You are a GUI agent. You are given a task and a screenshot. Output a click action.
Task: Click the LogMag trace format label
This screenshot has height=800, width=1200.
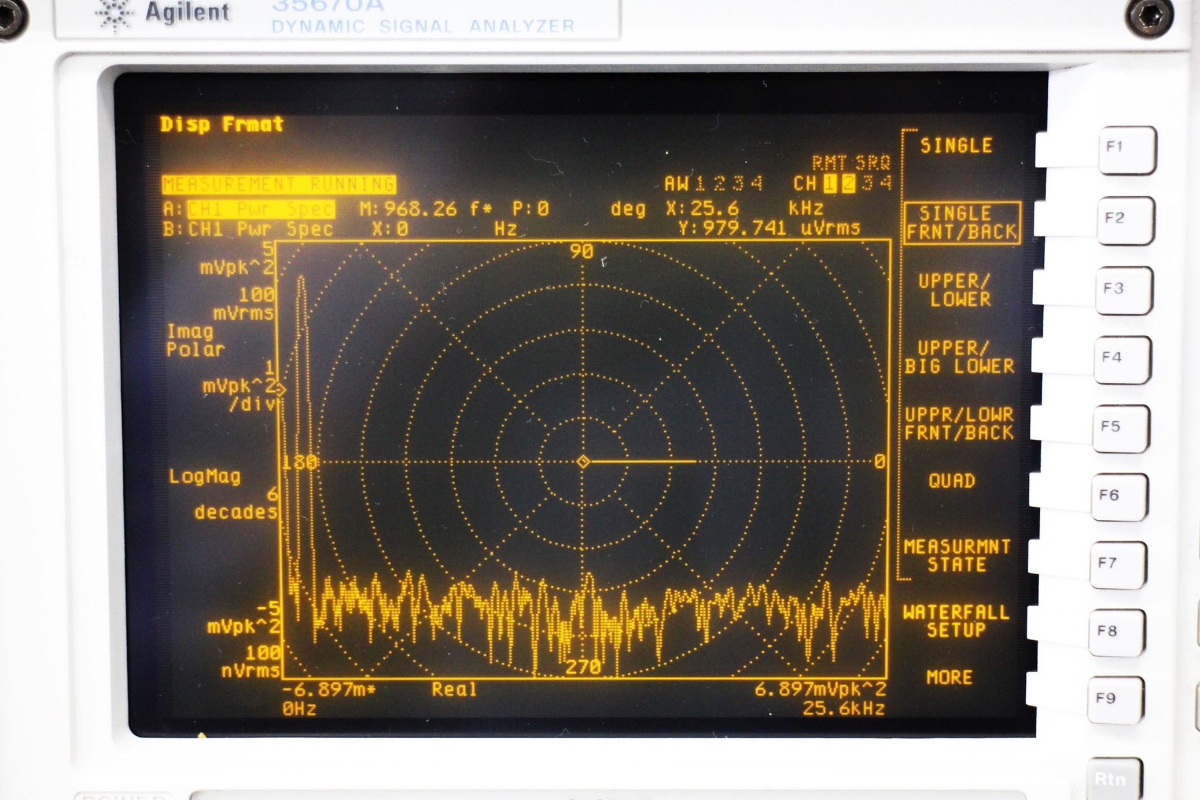pyautogui.click(x=204, y=476)
